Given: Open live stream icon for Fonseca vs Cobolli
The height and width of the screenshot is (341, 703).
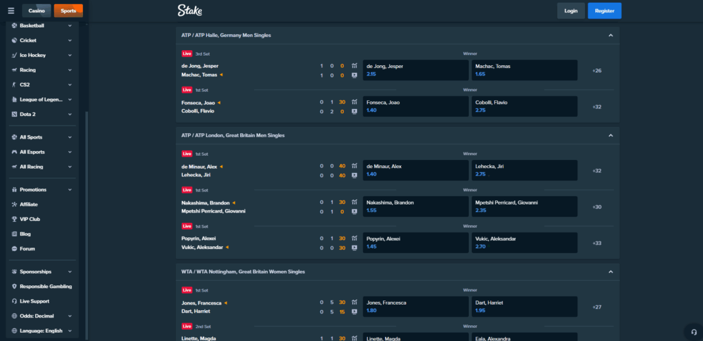Looking at the screenshot, I should point(354,111).
